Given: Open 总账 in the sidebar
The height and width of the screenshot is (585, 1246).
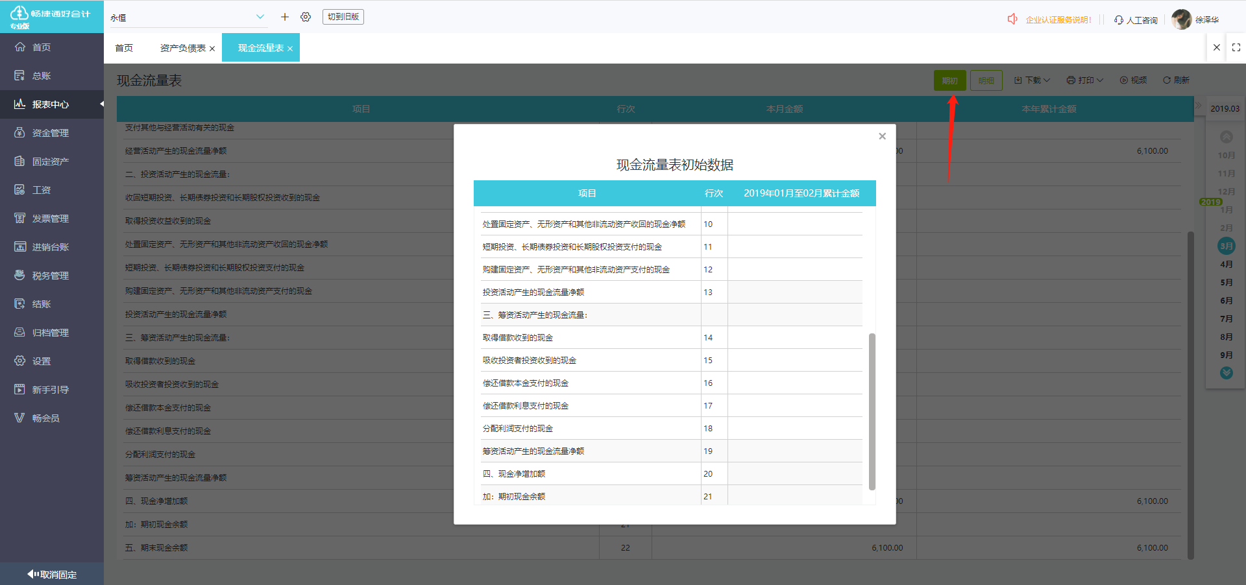Looking at the screenshot, I should (x=42, y=76).
